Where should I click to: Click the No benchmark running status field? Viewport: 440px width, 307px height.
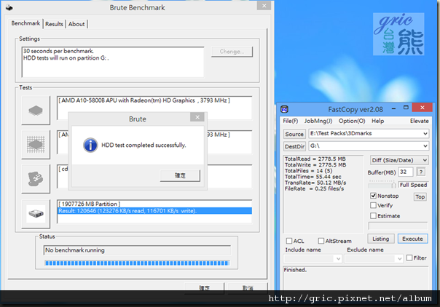point(137,250)
